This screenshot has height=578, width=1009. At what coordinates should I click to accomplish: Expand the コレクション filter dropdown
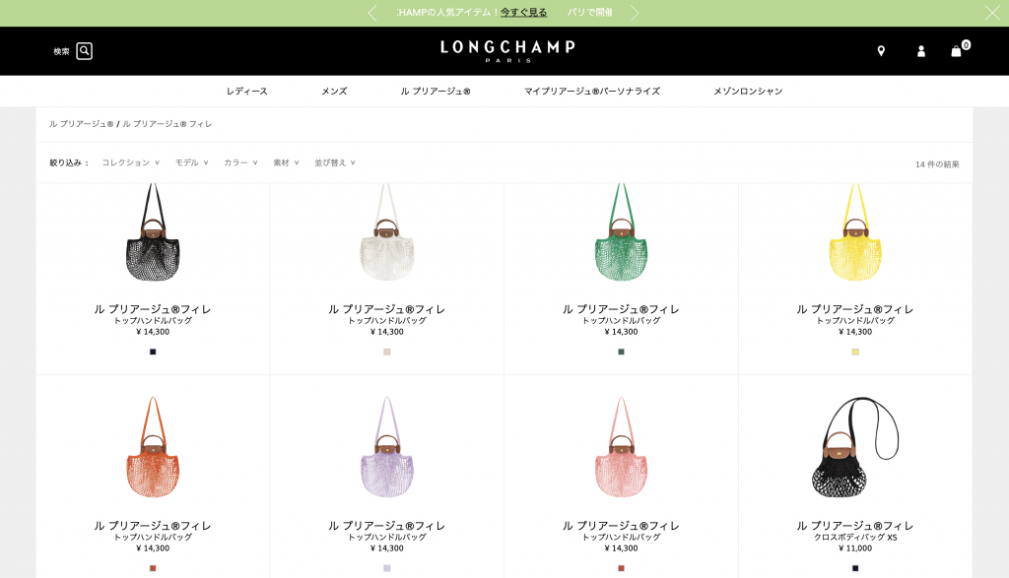tap(131, 162)
